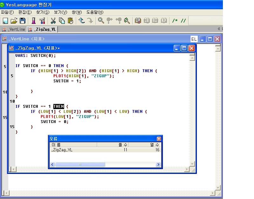Open the 파일(F) menu

pyautogui.click(x=7, y=12)
